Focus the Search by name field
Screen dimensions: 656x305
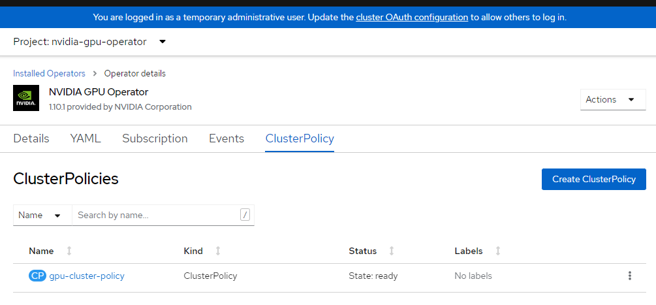tap(155, 215)
